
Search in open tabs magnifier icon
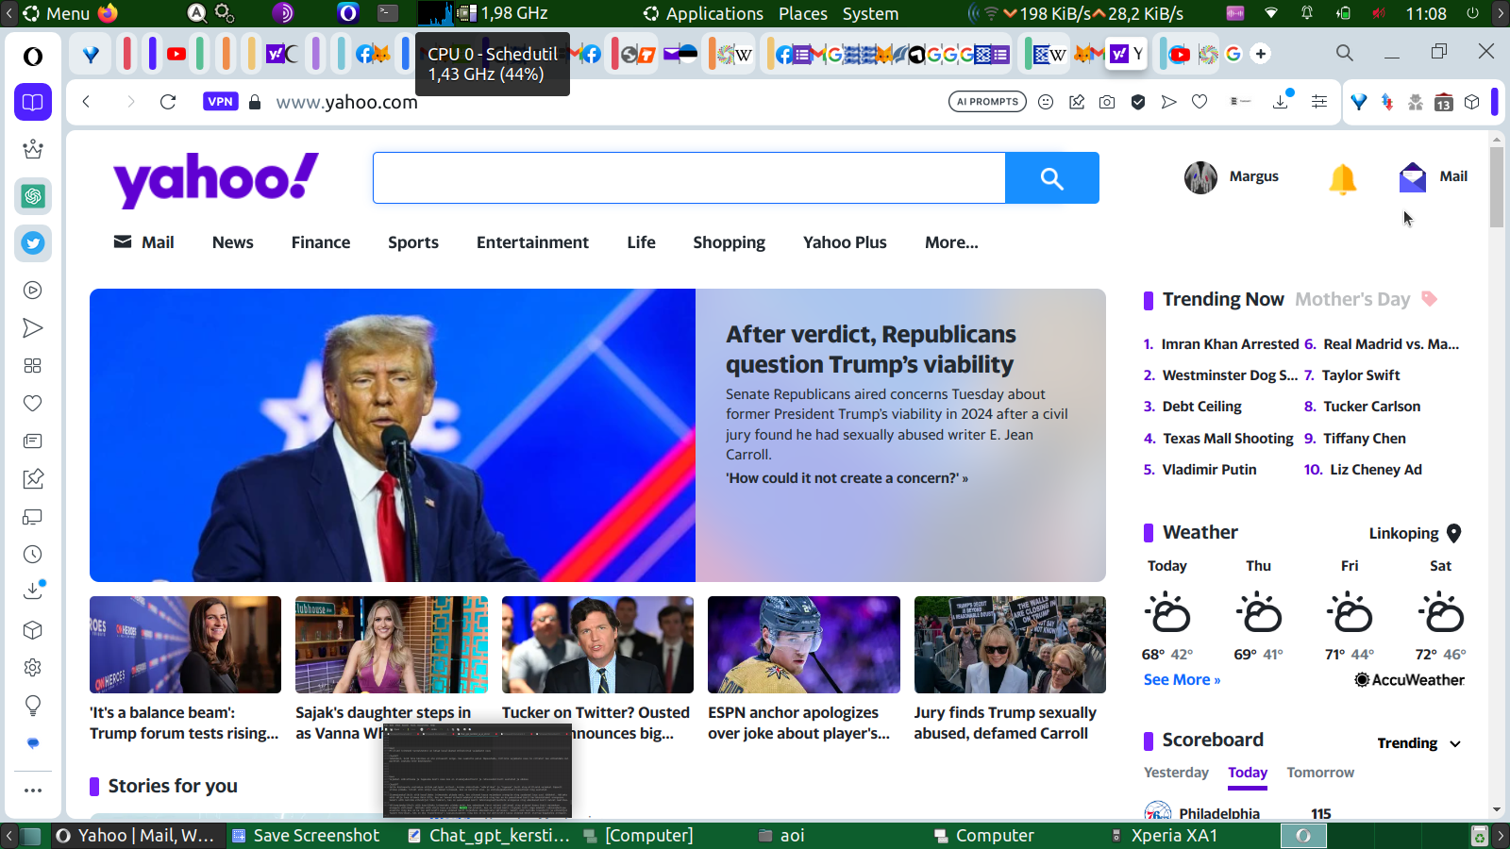(1345, 54)
